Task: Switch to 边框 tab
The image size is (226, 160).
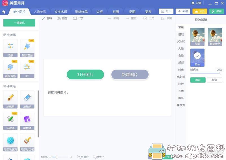Action: pyautogui.click(x=100, y=12)
